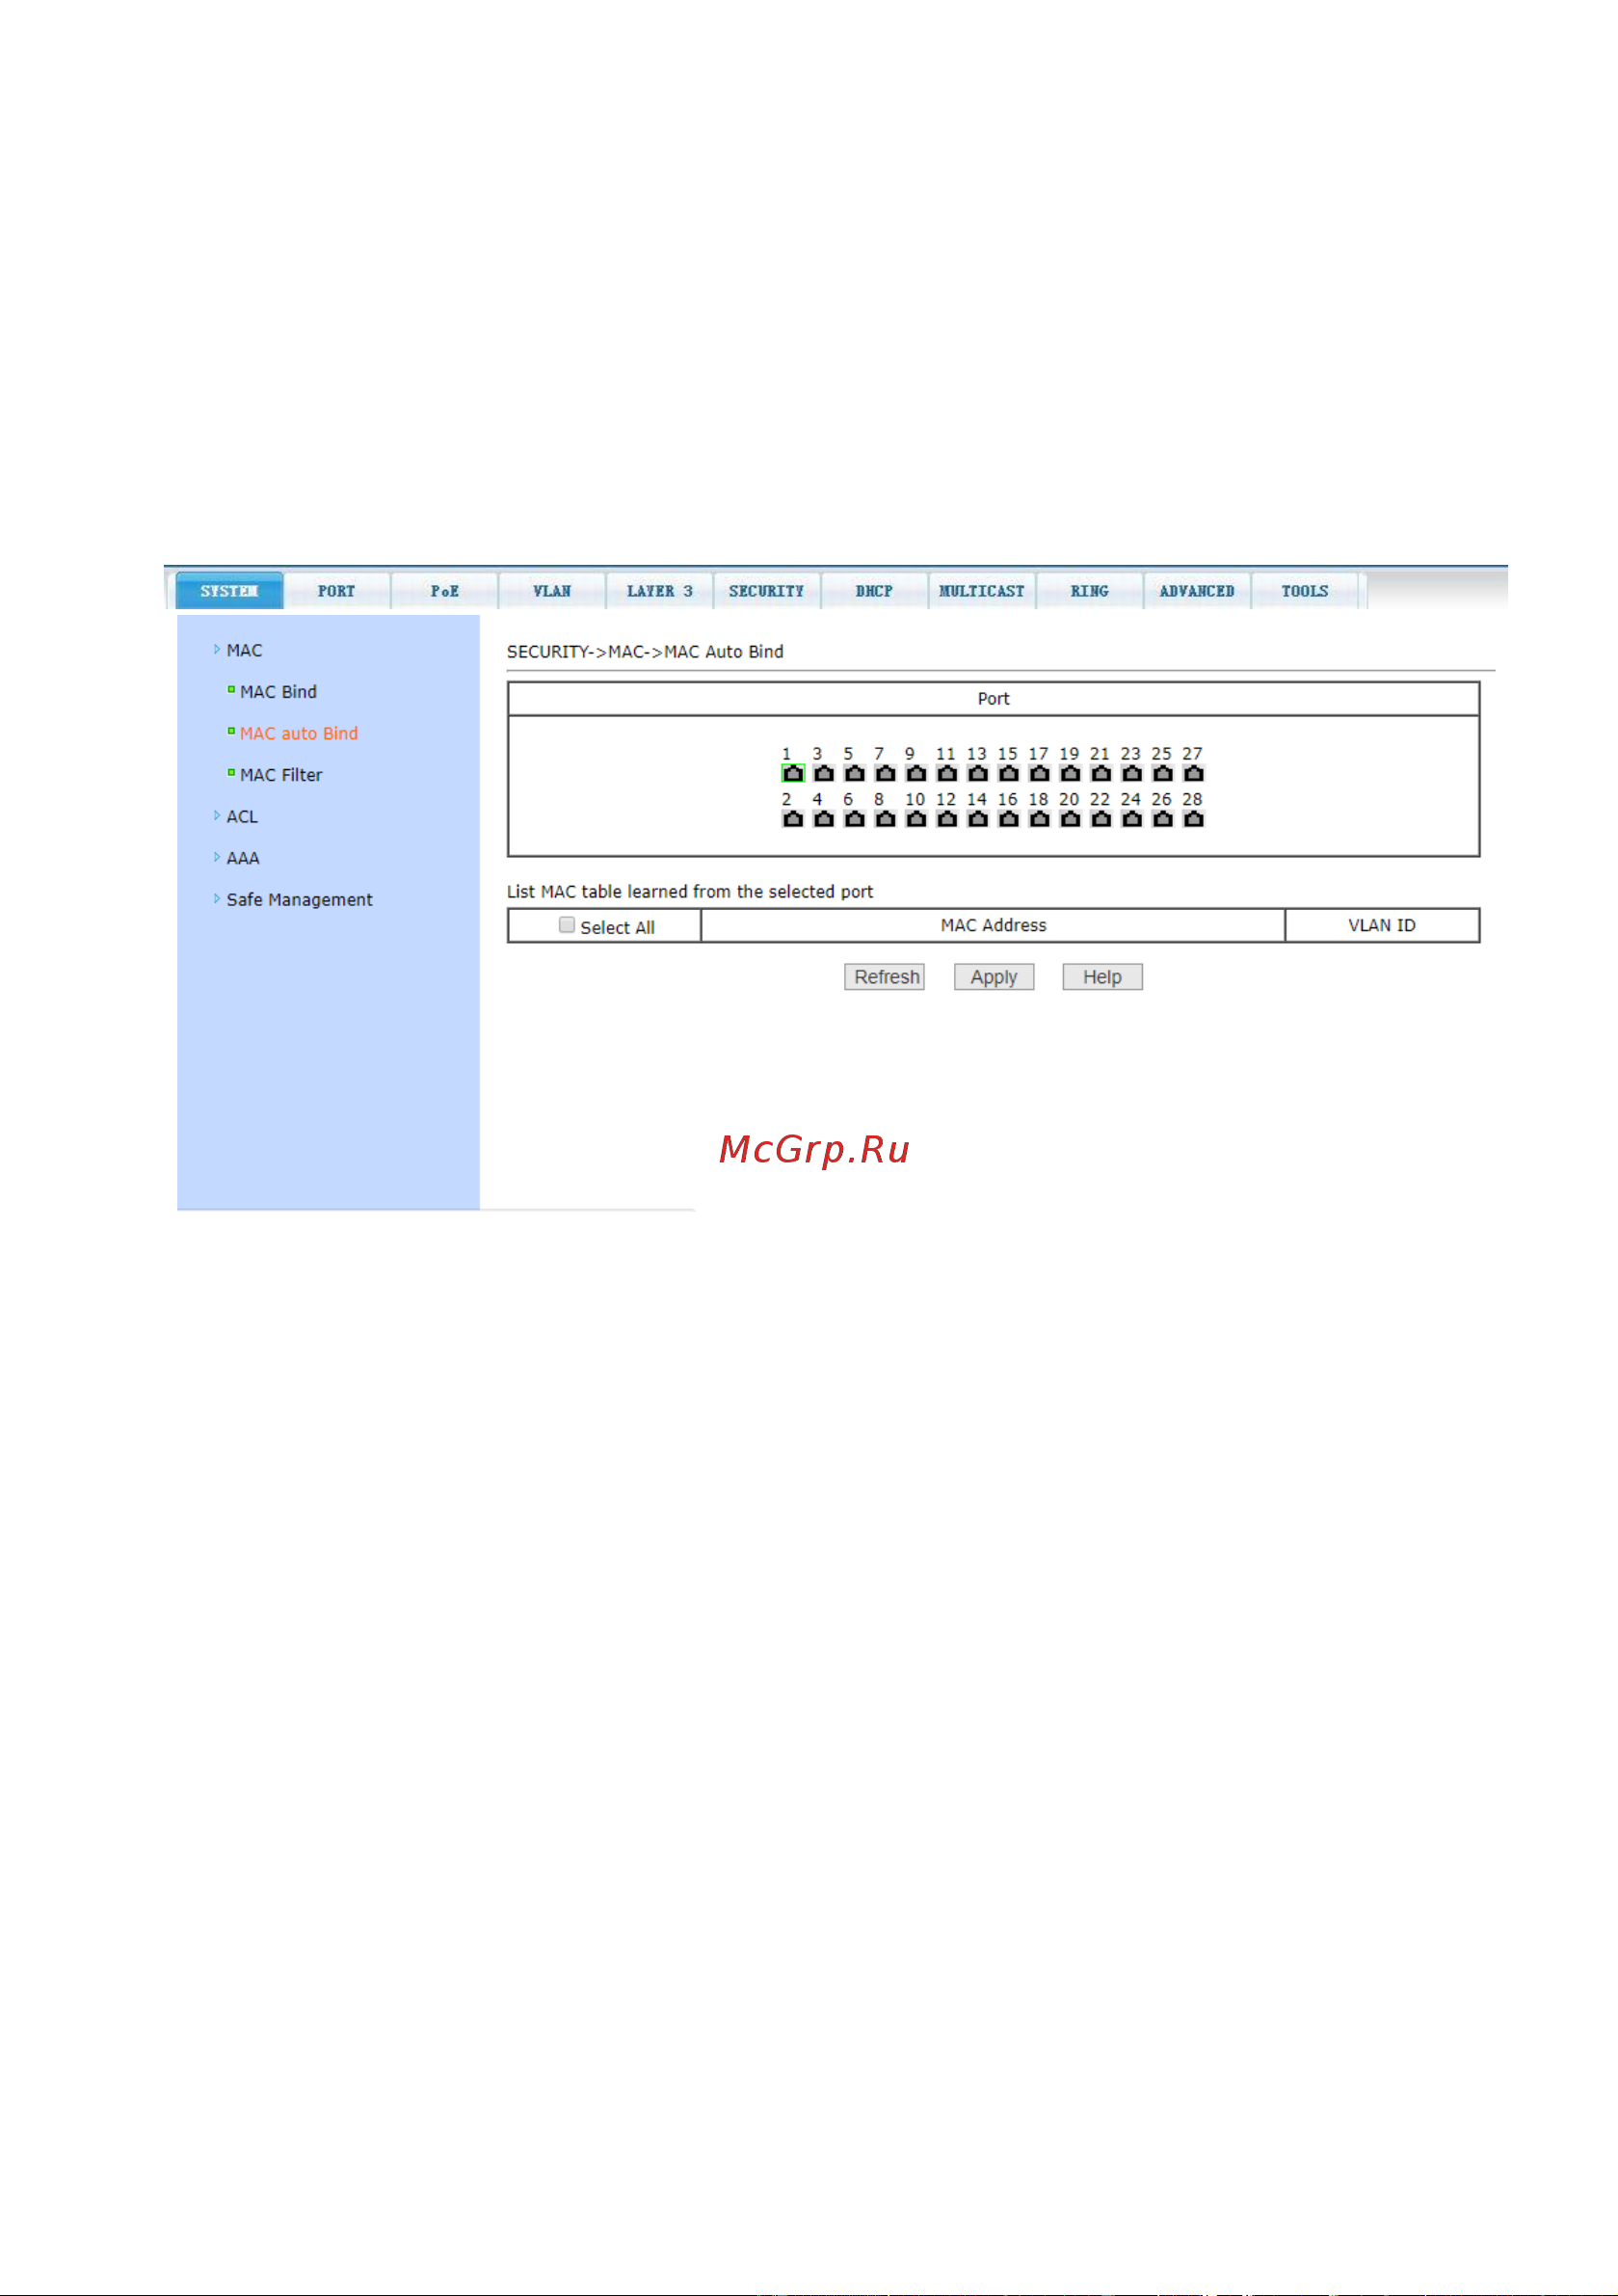Select port 25 icon
This screenshot has width=1618, height=2296.
(1163, 773)
